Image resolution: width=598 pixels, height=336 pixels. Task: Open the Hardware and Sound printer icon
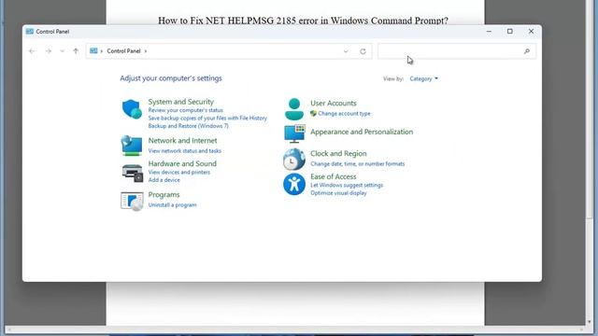pos(133,173)
